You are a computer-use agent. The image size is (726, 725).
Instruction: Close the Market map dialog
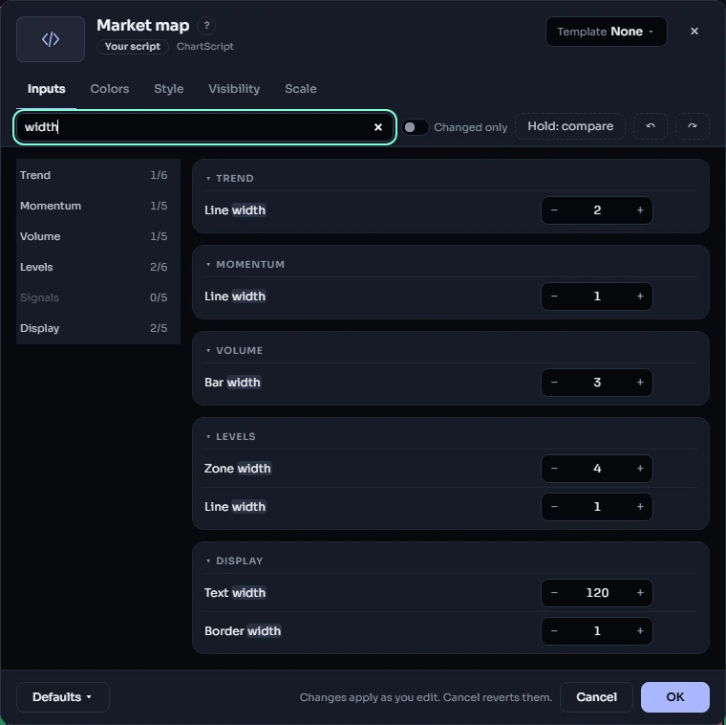click(694, 31)
